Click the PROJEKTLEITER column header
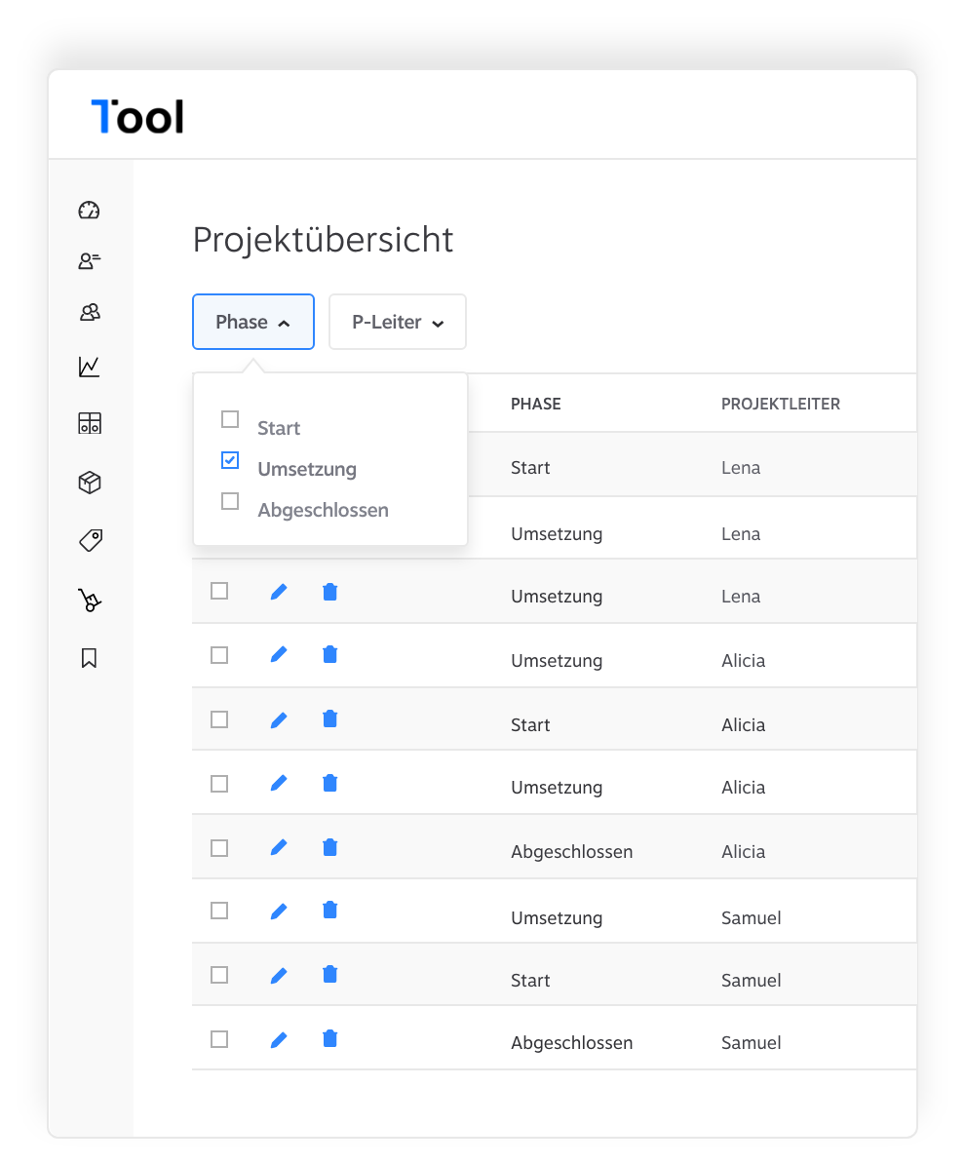 coord(780,404)
